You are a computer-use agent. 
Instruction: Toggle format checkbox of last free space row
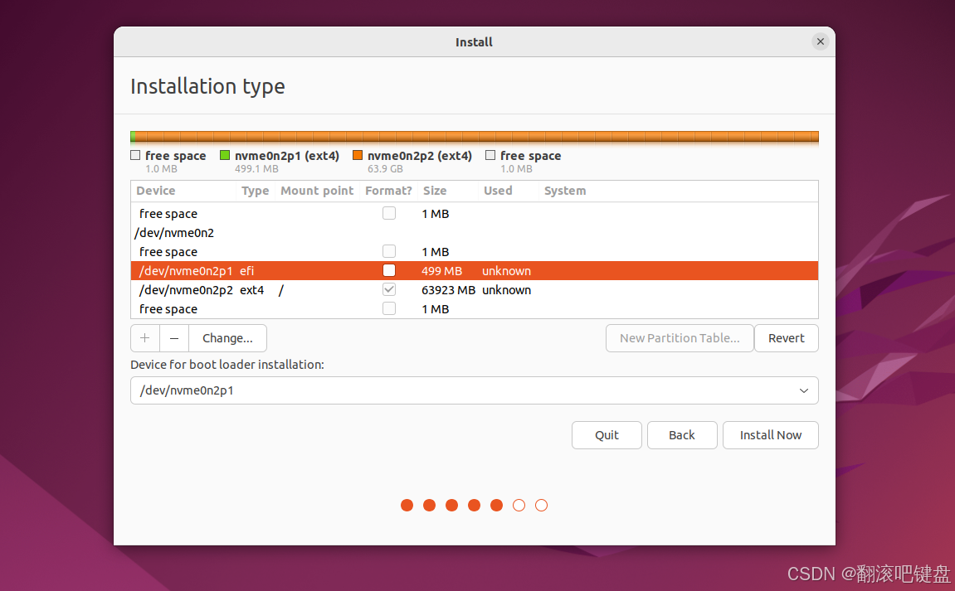(x=389, y=308)
